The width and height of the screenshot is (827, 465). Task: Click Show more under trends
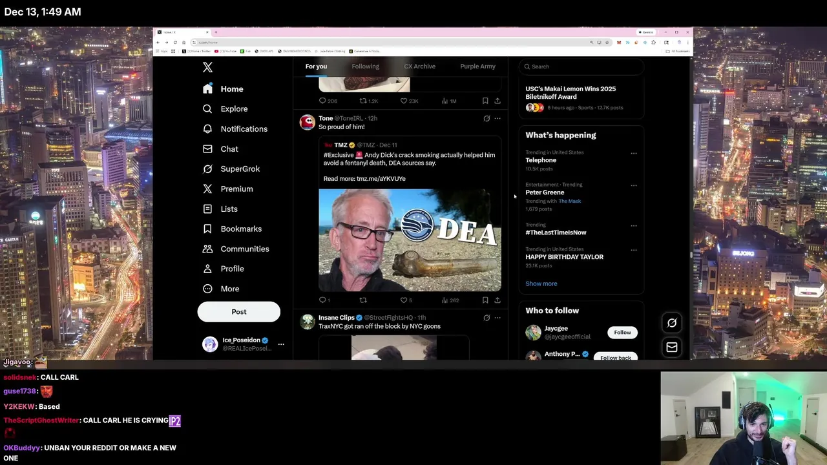(541, 284)
